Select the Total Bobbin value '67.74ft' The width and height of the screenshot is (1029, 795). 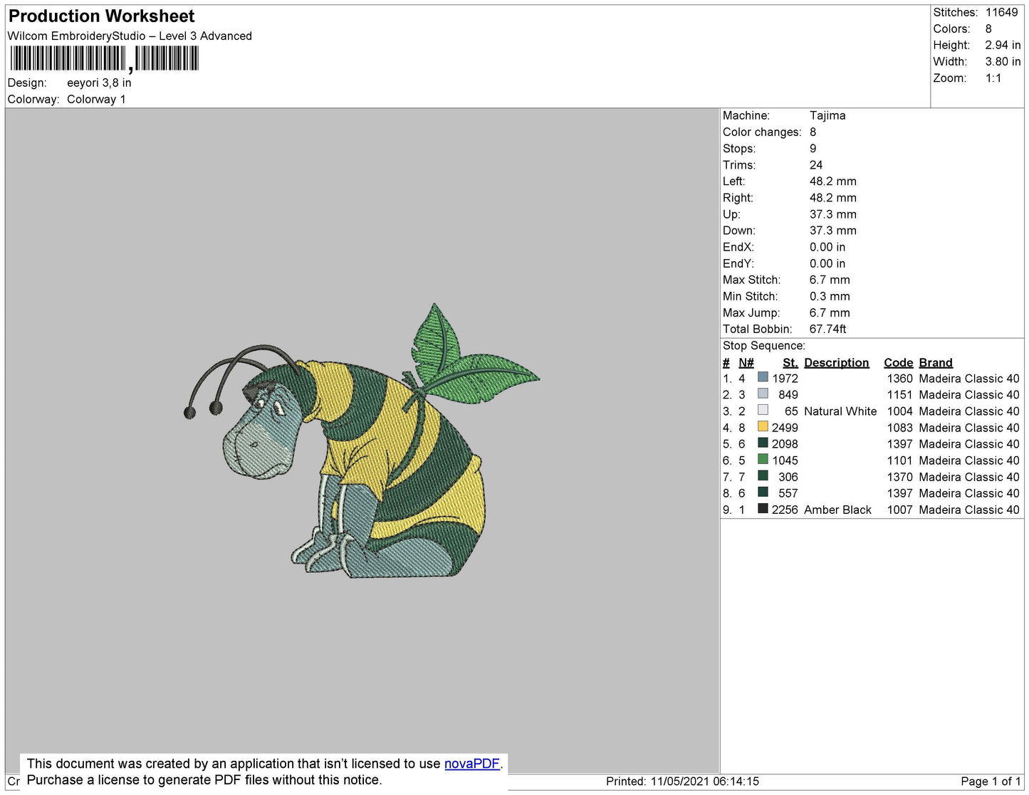pos(828,329)
